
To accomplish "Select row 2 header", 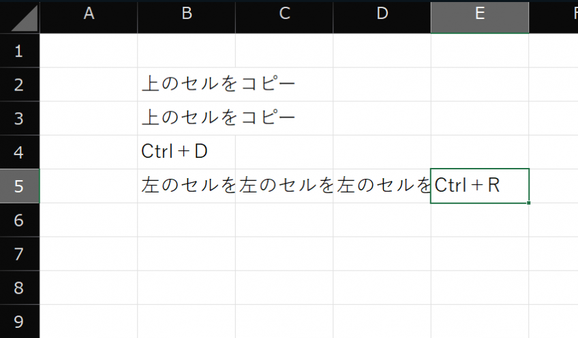I will (19, 84).
